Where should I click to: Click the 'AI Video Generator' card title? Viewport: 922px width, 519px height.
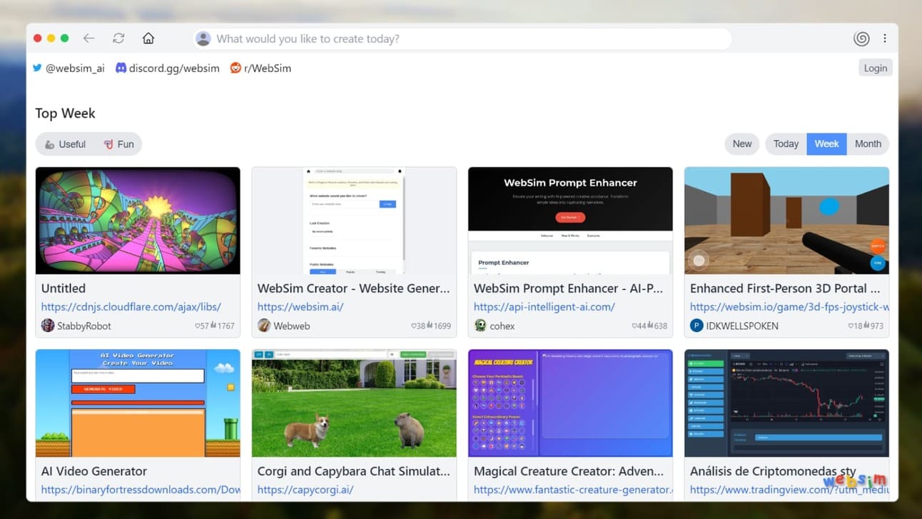click(94, 471)
